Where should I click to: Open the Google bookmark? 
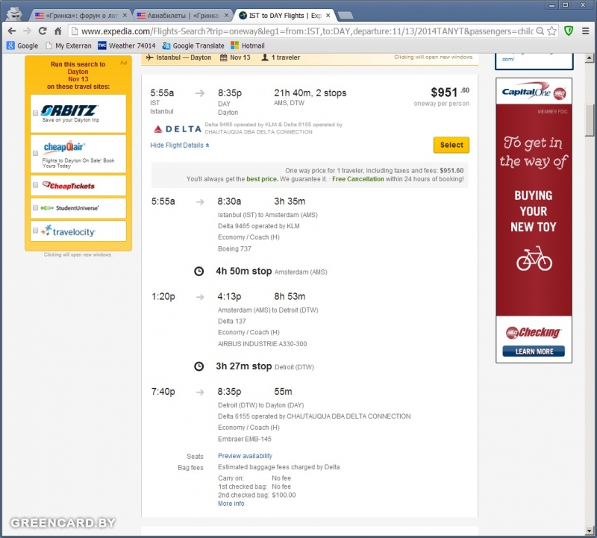pyautogui.click(x=22, y=46)
